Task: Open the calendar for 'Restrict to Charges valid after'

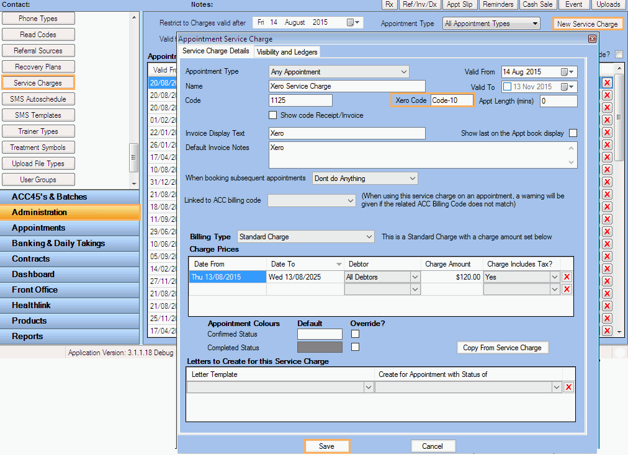Action: point(351,22)
